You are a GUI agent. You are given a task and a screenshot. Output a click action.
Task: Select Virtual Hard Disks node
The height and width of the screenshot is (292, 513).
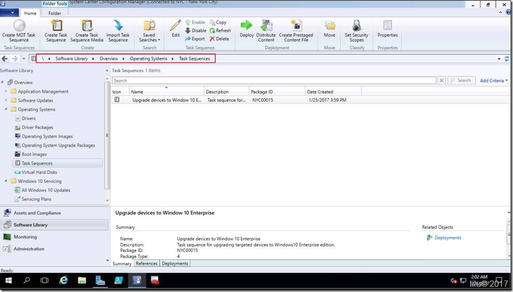click(x=36, y=172)
